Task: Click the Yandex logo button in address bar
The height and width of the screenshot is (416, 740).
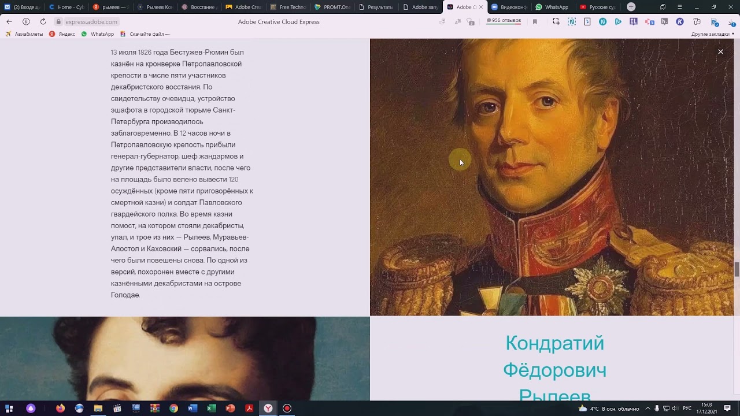Action: click(x=26, y=21)
